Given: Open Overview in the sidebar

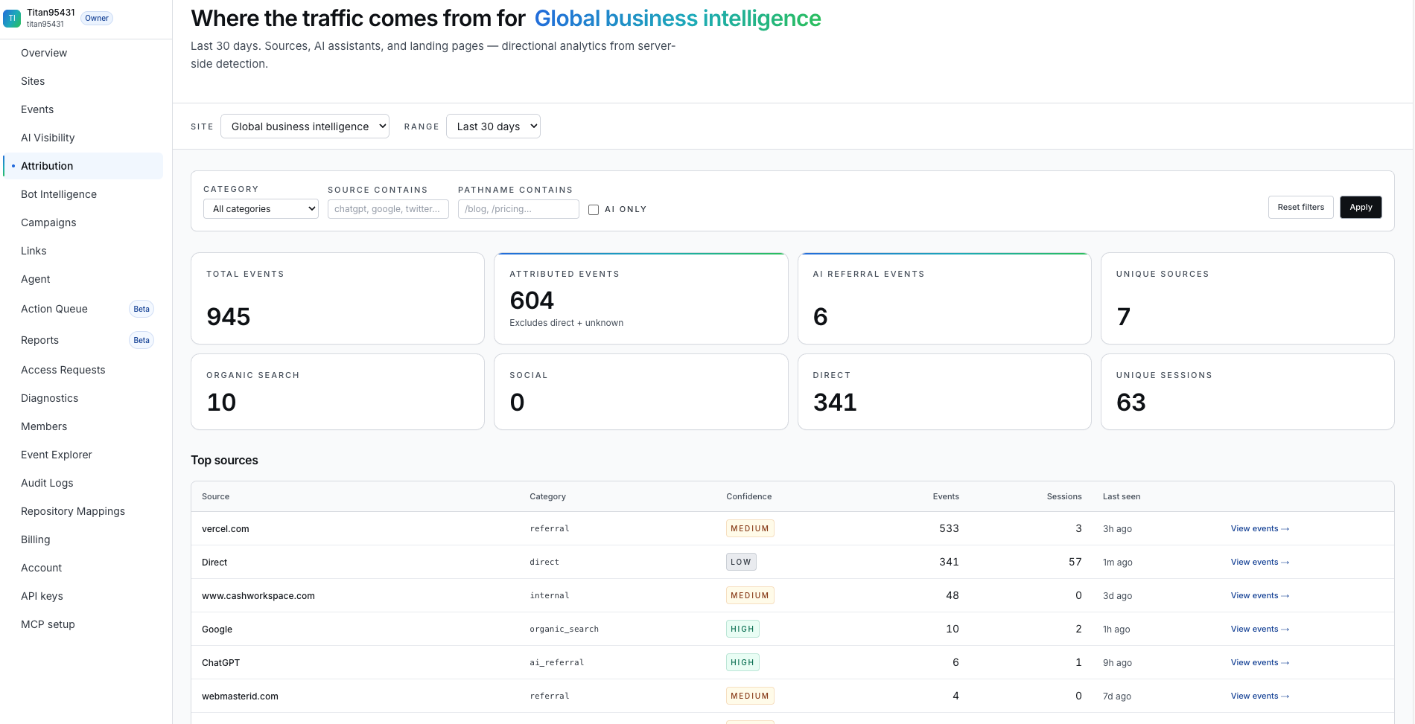Looking at the screenshot, I should [83, 53].
